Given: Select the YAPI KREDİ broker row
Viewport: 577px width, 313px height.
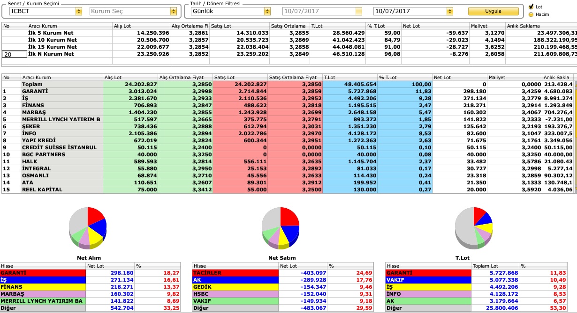Looking at the screenshot, I should pyautogui.click(x=288, y=140).
